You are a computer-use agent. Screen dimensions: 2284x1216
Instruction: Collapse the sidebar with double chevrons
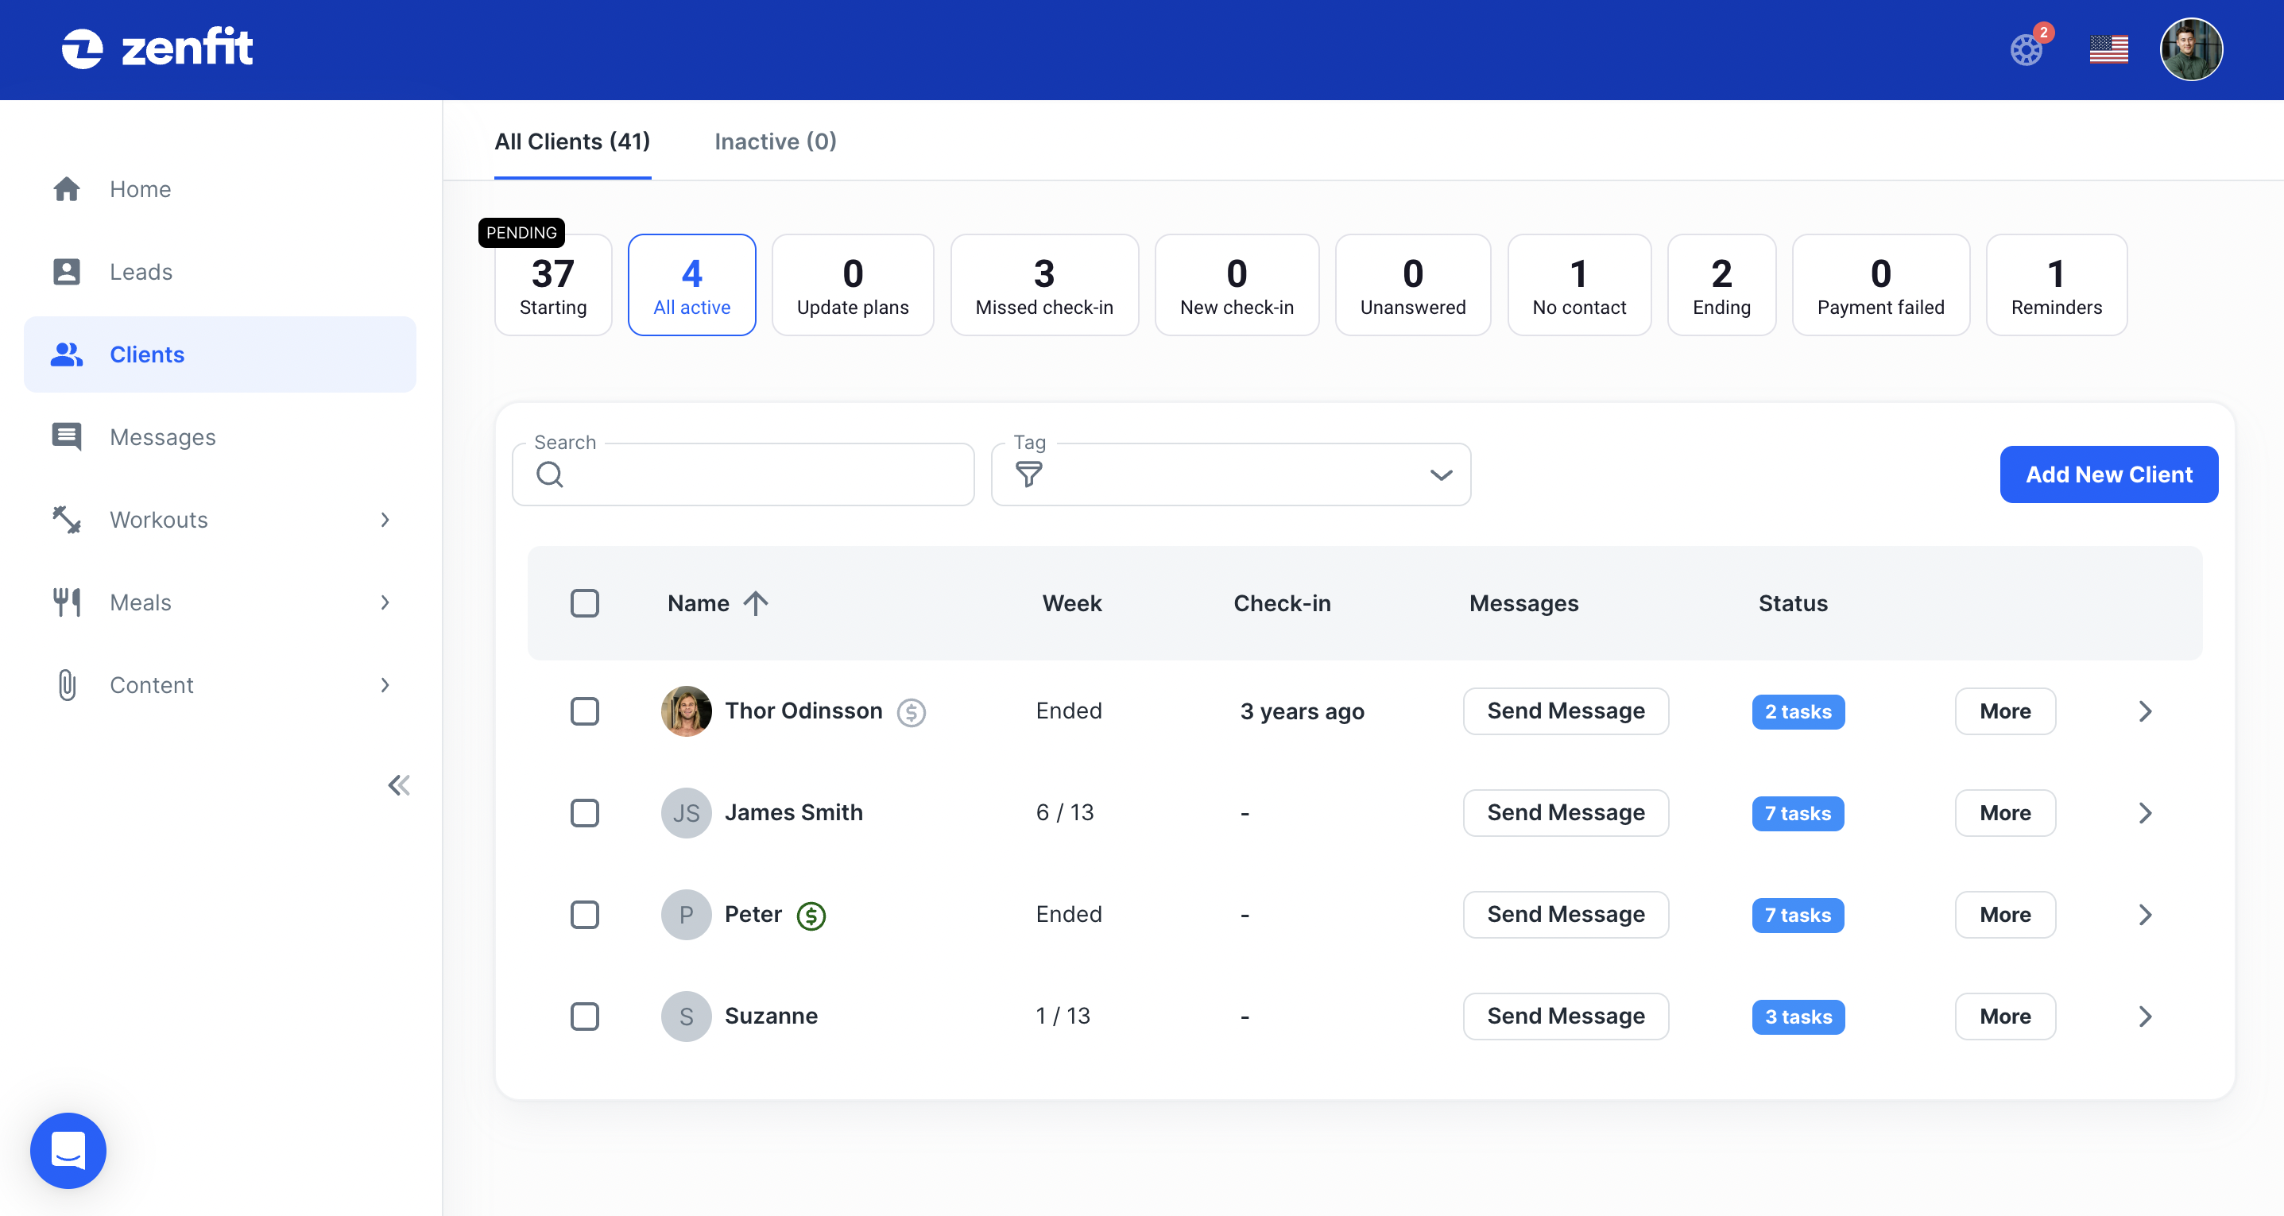[398, 785]
